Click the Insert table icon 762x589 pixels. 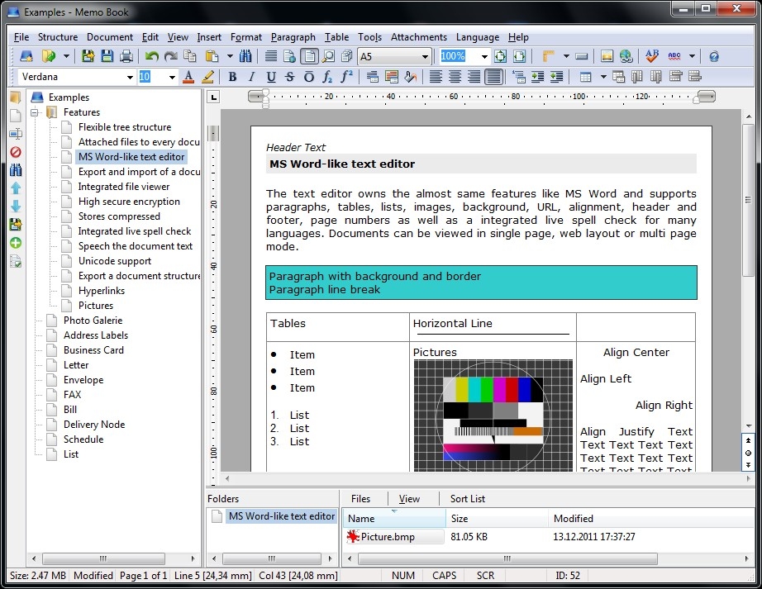point(586,77)
